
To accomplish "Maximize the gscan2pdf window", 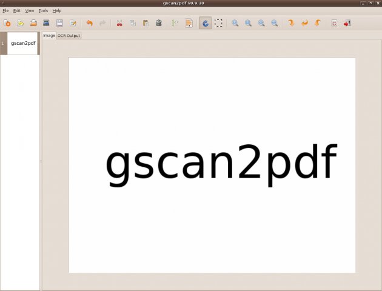I will [370, 3].
